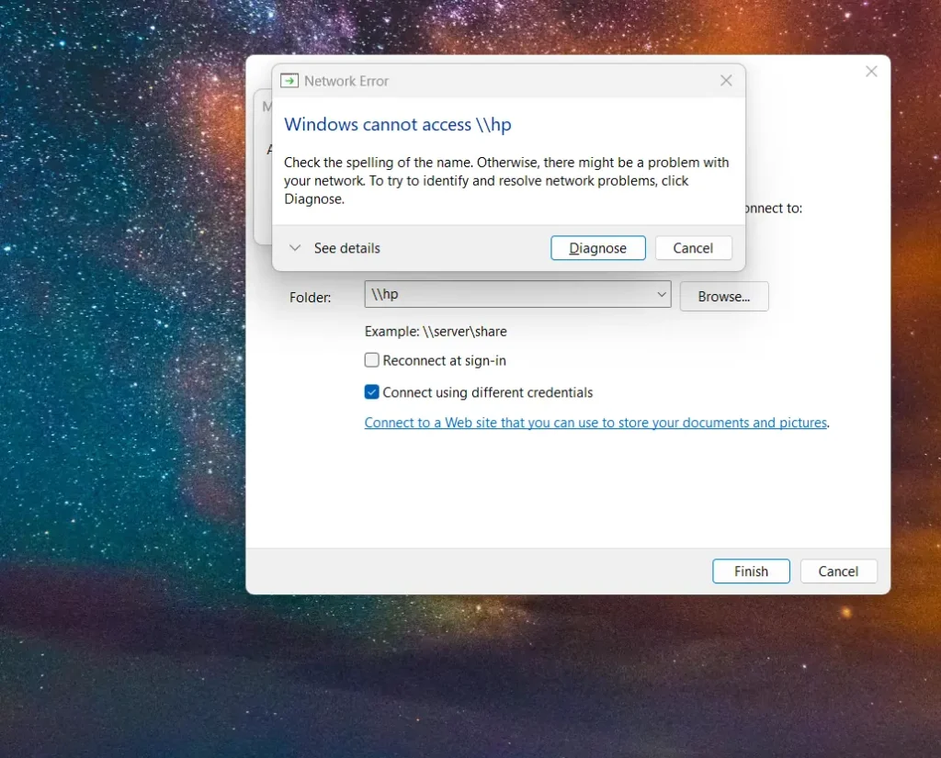
Task: Close the Network Error dialog
Action: (726, 81)
